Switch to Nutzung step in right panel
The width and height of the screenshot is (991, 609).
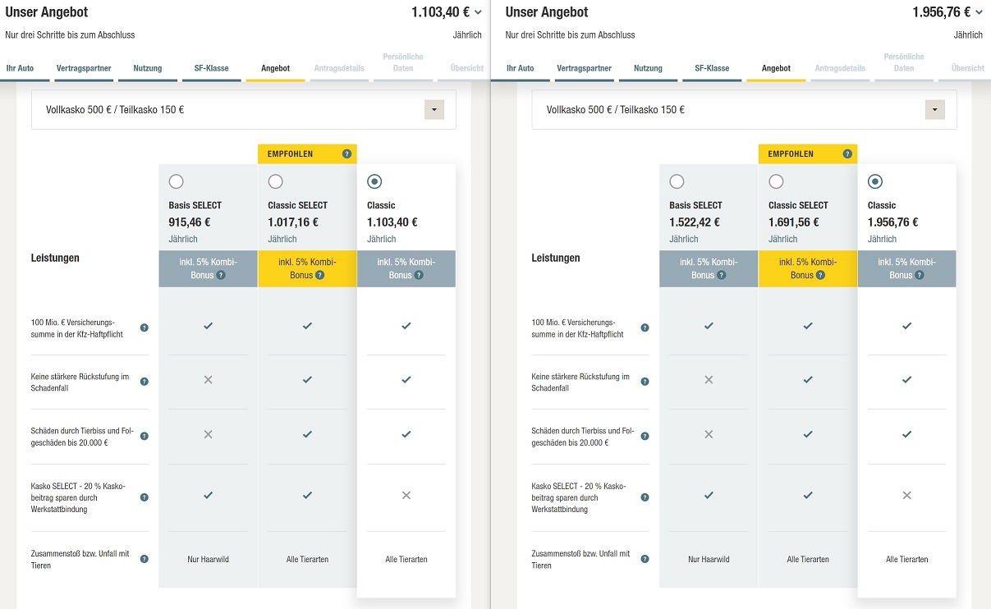pos(648,68)
